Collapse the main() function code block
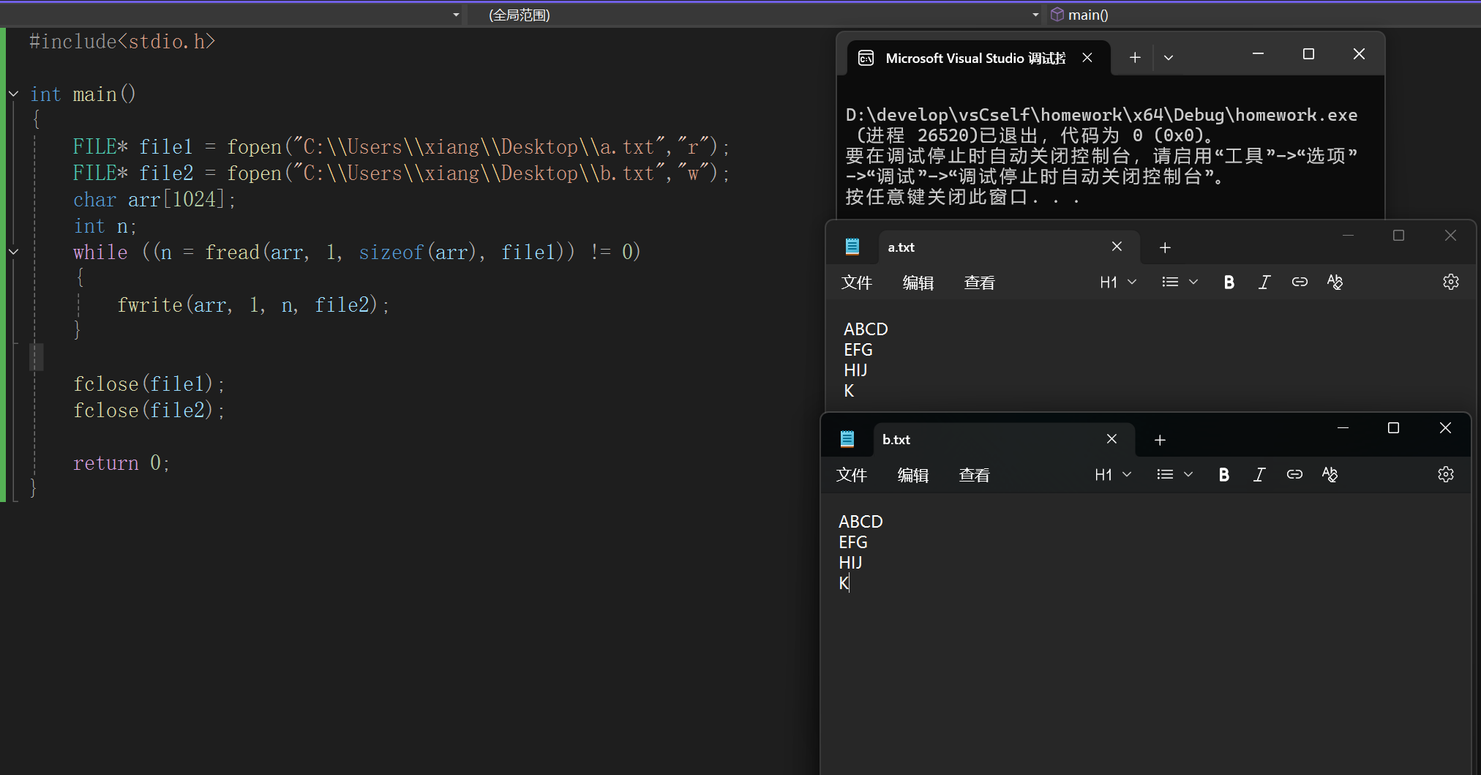 point(14,94)
